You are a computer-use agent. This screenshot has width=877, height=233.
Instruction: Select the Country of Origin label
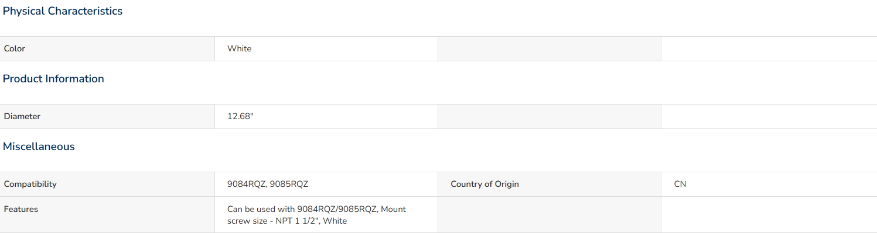pos(484,185)
